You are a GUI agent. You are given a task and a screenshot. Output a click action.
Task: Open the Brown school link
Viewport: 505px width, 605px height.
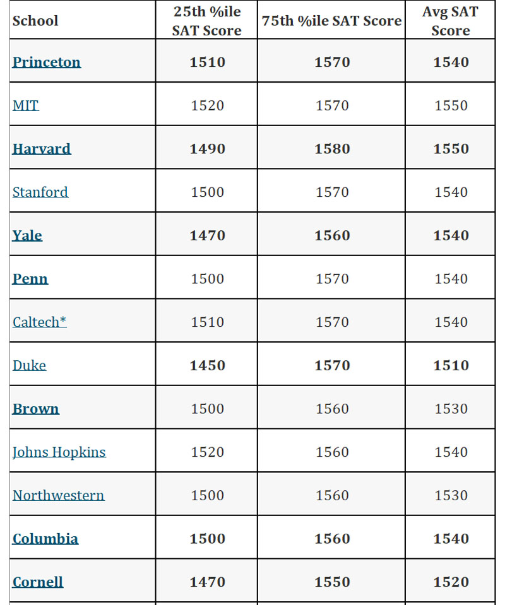[x=36, y=409]
